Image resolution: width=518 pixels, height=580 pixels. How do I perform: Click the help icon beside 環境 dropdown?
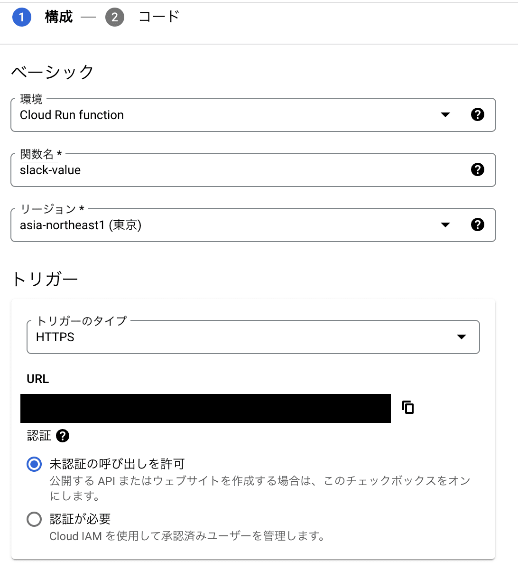[x=477, y=114]
